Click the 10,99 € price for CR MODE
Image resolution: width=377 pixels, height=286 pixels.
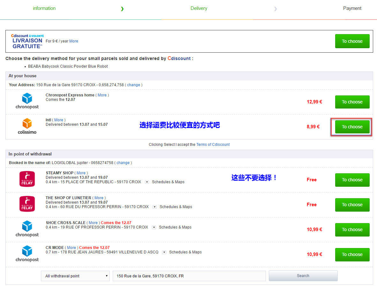click(x=314, y=254)
